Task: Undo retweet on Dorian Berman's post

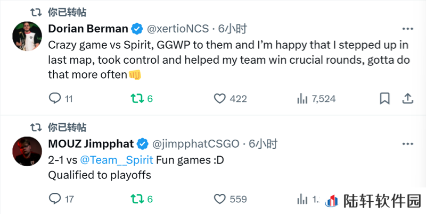Action: (137, 98)
